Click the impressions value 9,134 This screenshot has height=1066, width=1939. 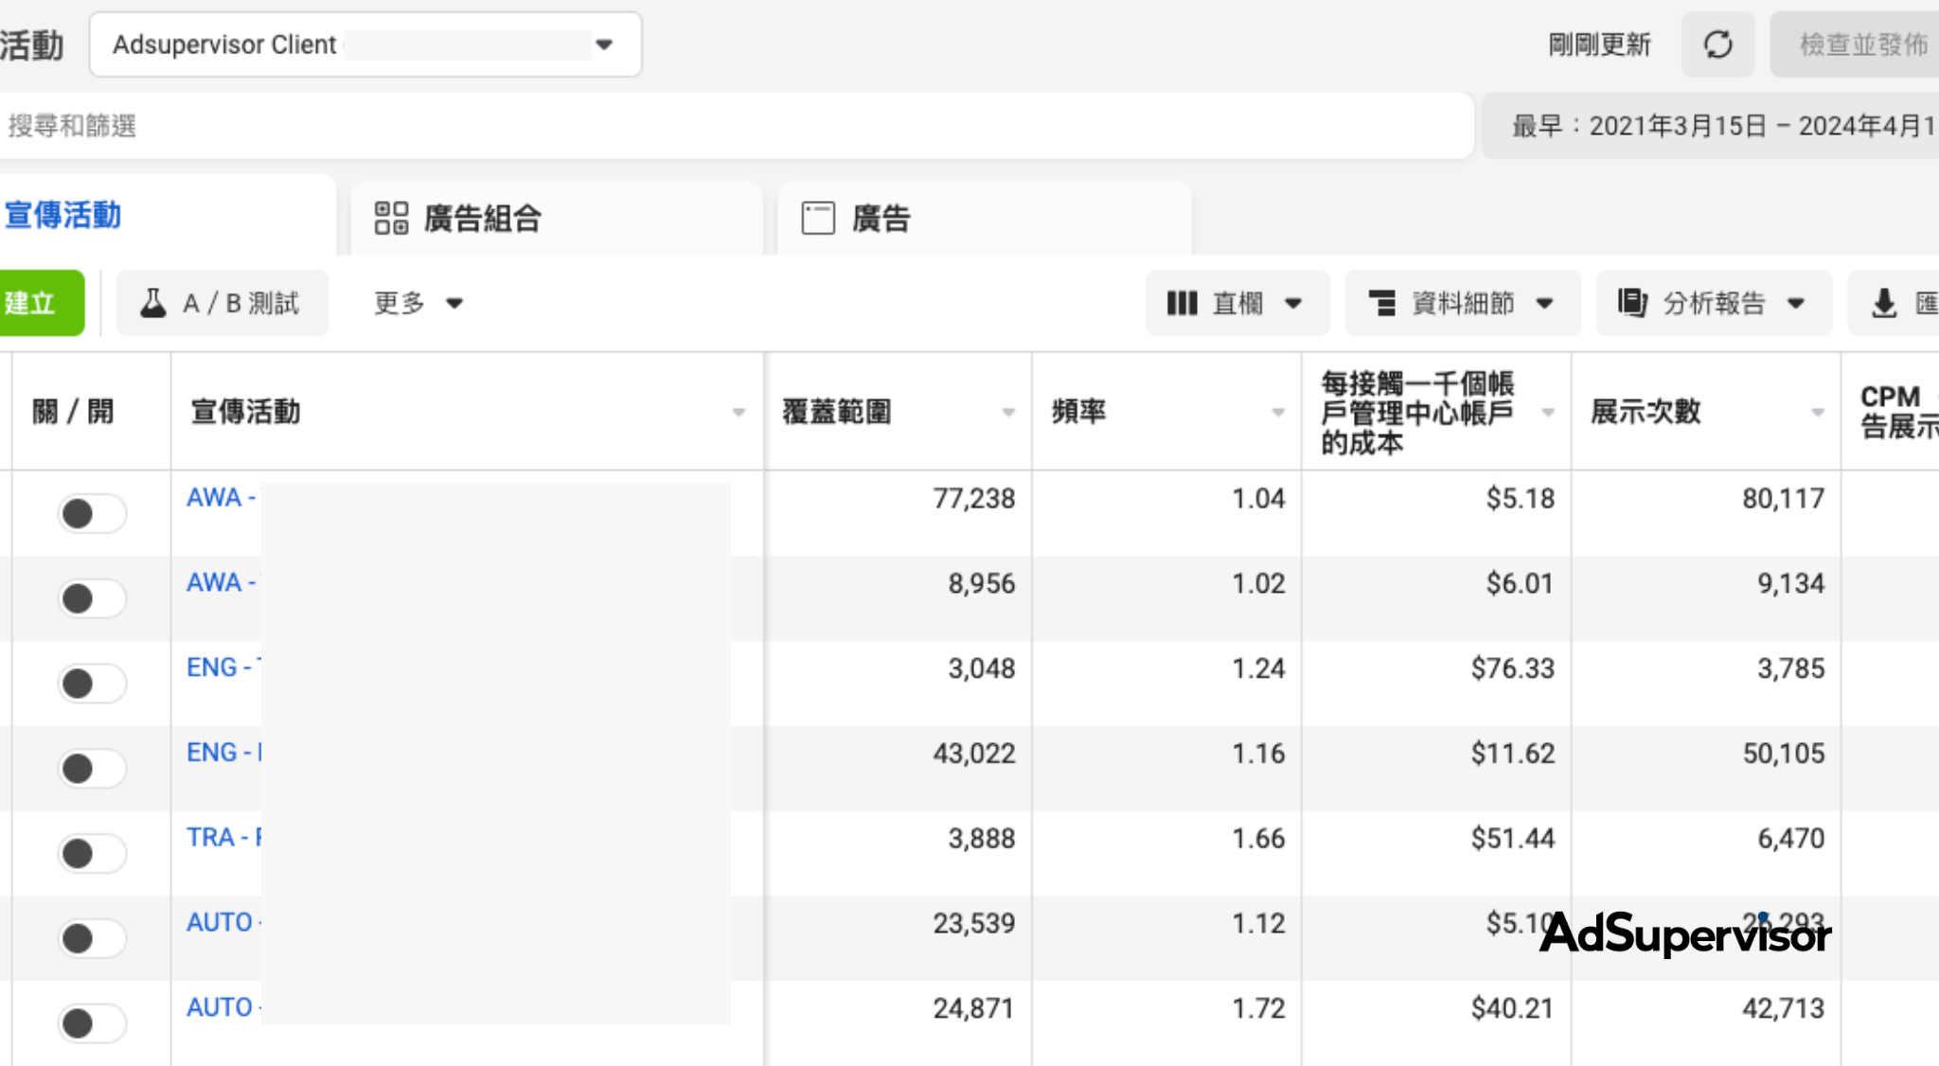[1790, 583]
